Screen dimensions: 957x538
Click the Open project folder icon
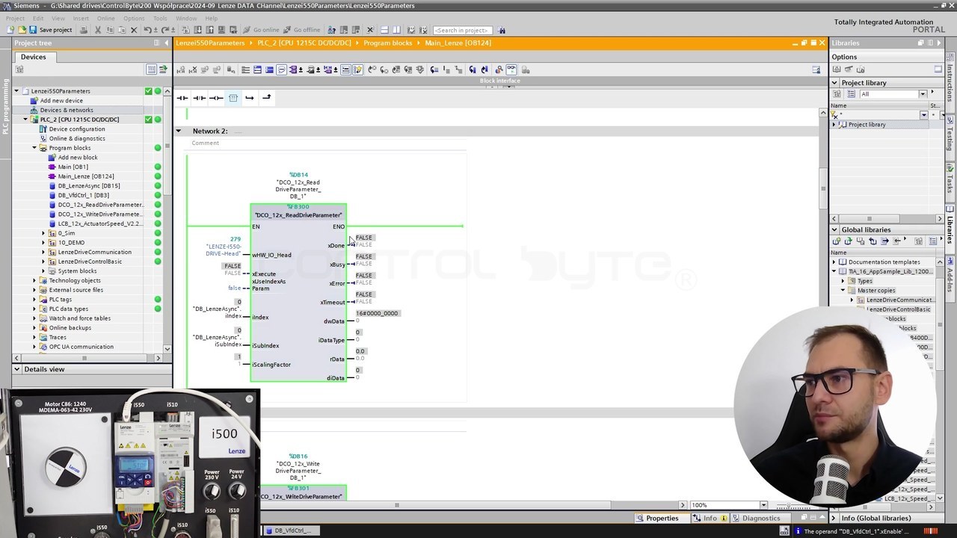tap(22, 30)
